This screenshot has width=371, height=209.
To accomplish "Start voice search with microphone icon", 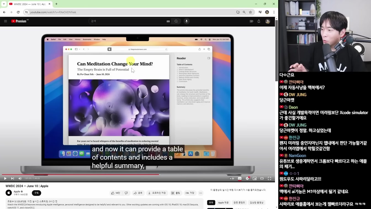I will 187,21.
